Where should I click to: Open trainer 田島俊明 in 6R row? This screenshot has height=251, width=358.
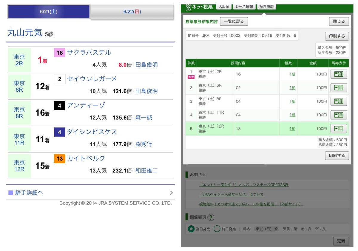coord(146,91)
